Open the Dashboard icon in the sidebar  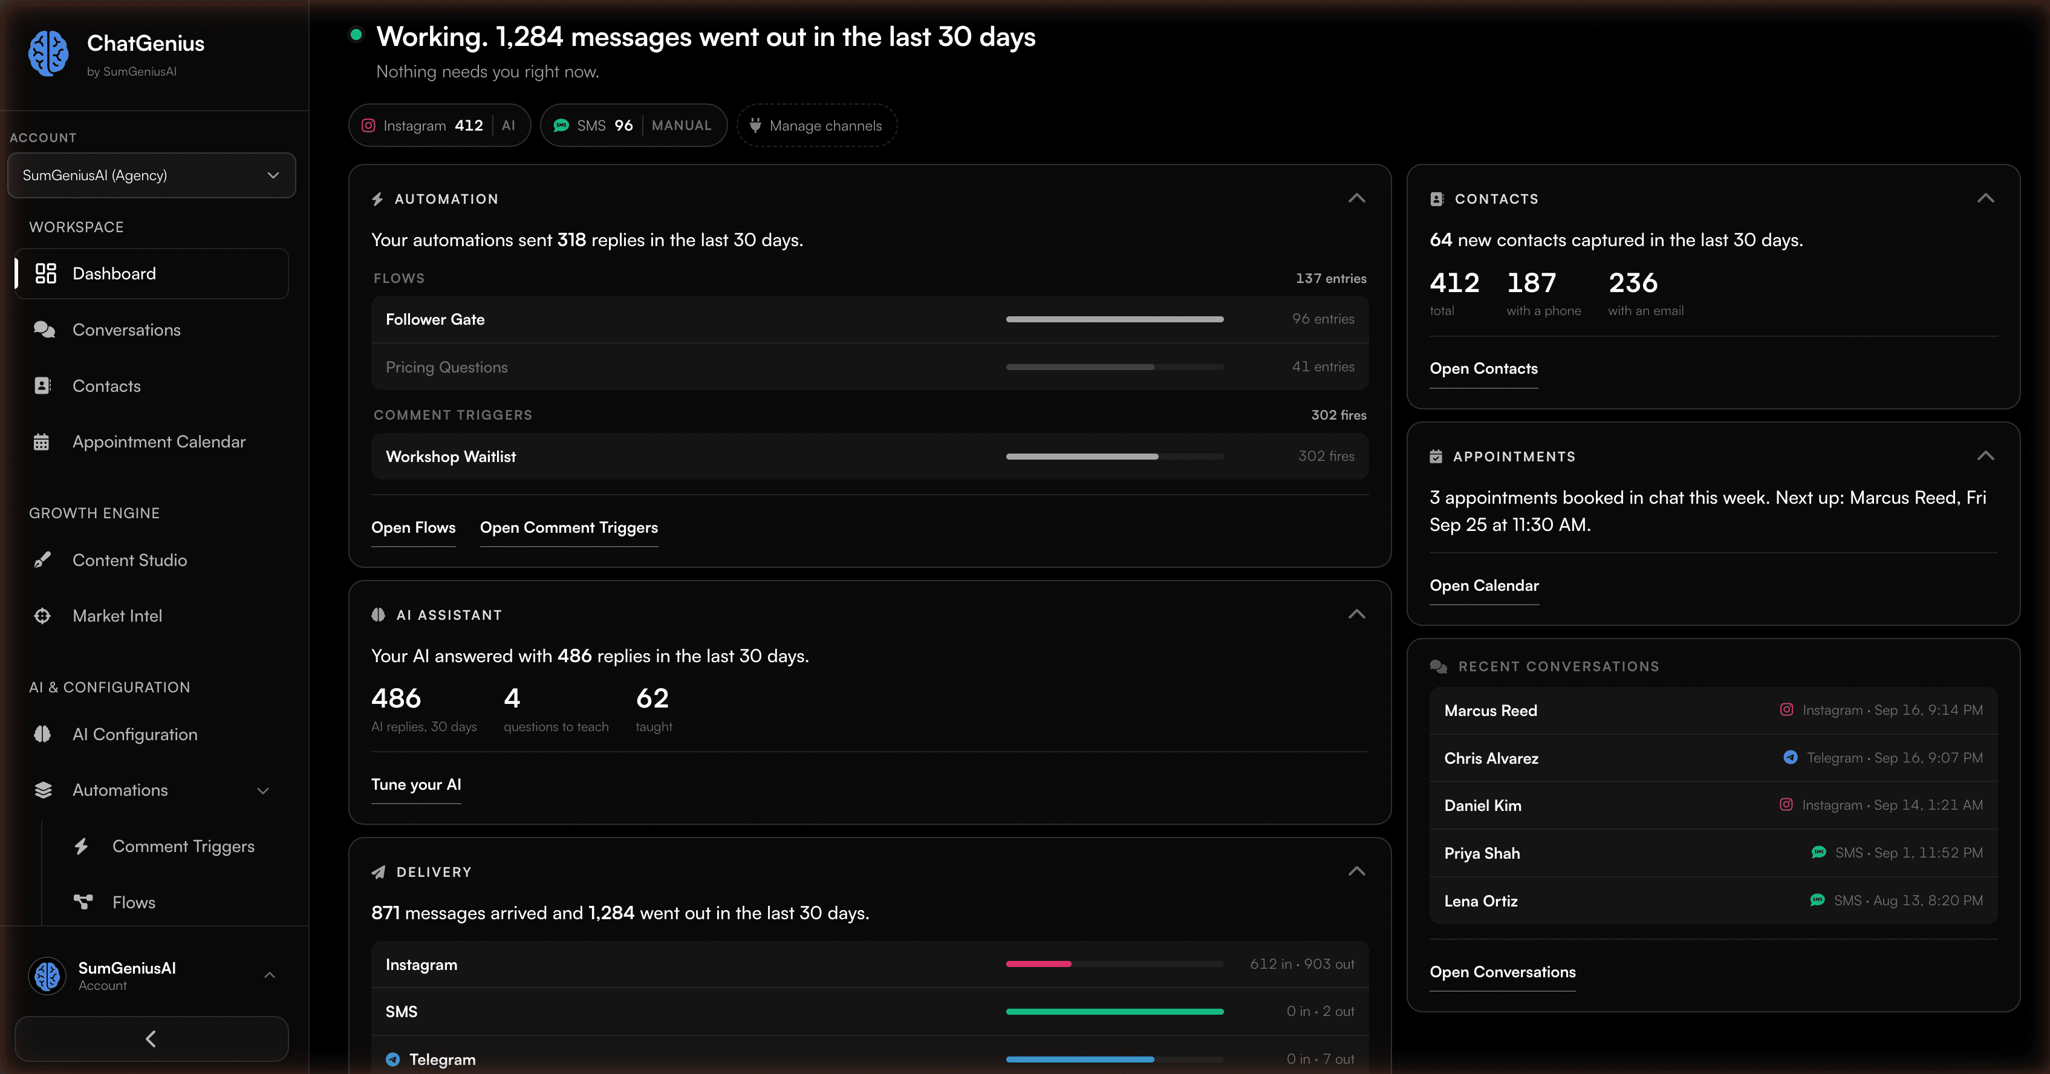coord(45,274)
